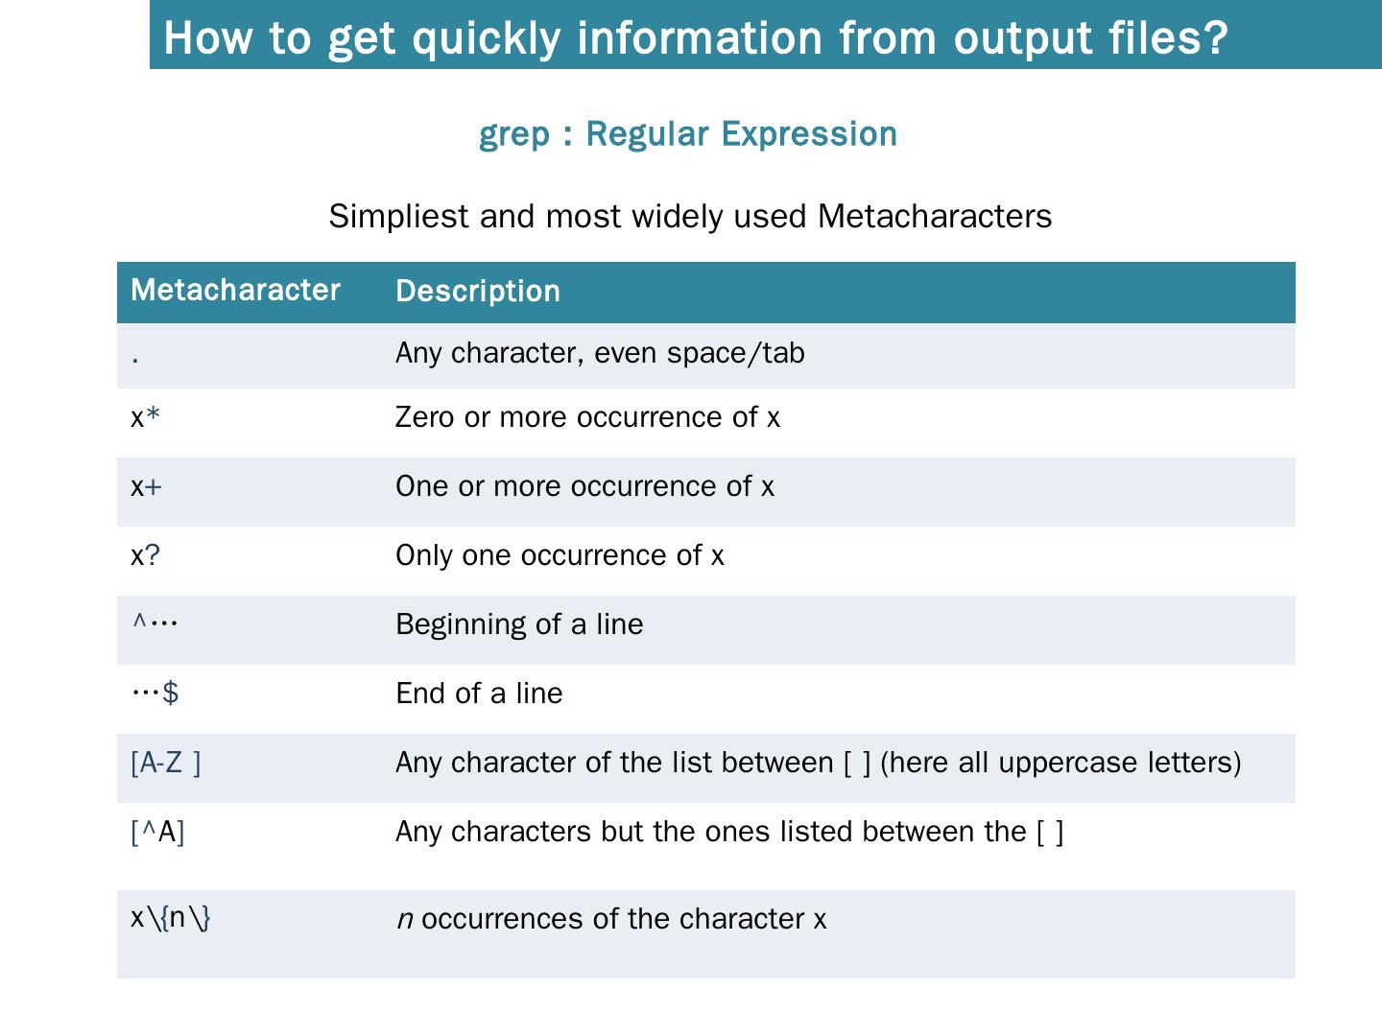Image resolution: width=1382 pixels, height=1036 pixels.
Task: Click the '···$' metacharacter cell
Action: 155,692
